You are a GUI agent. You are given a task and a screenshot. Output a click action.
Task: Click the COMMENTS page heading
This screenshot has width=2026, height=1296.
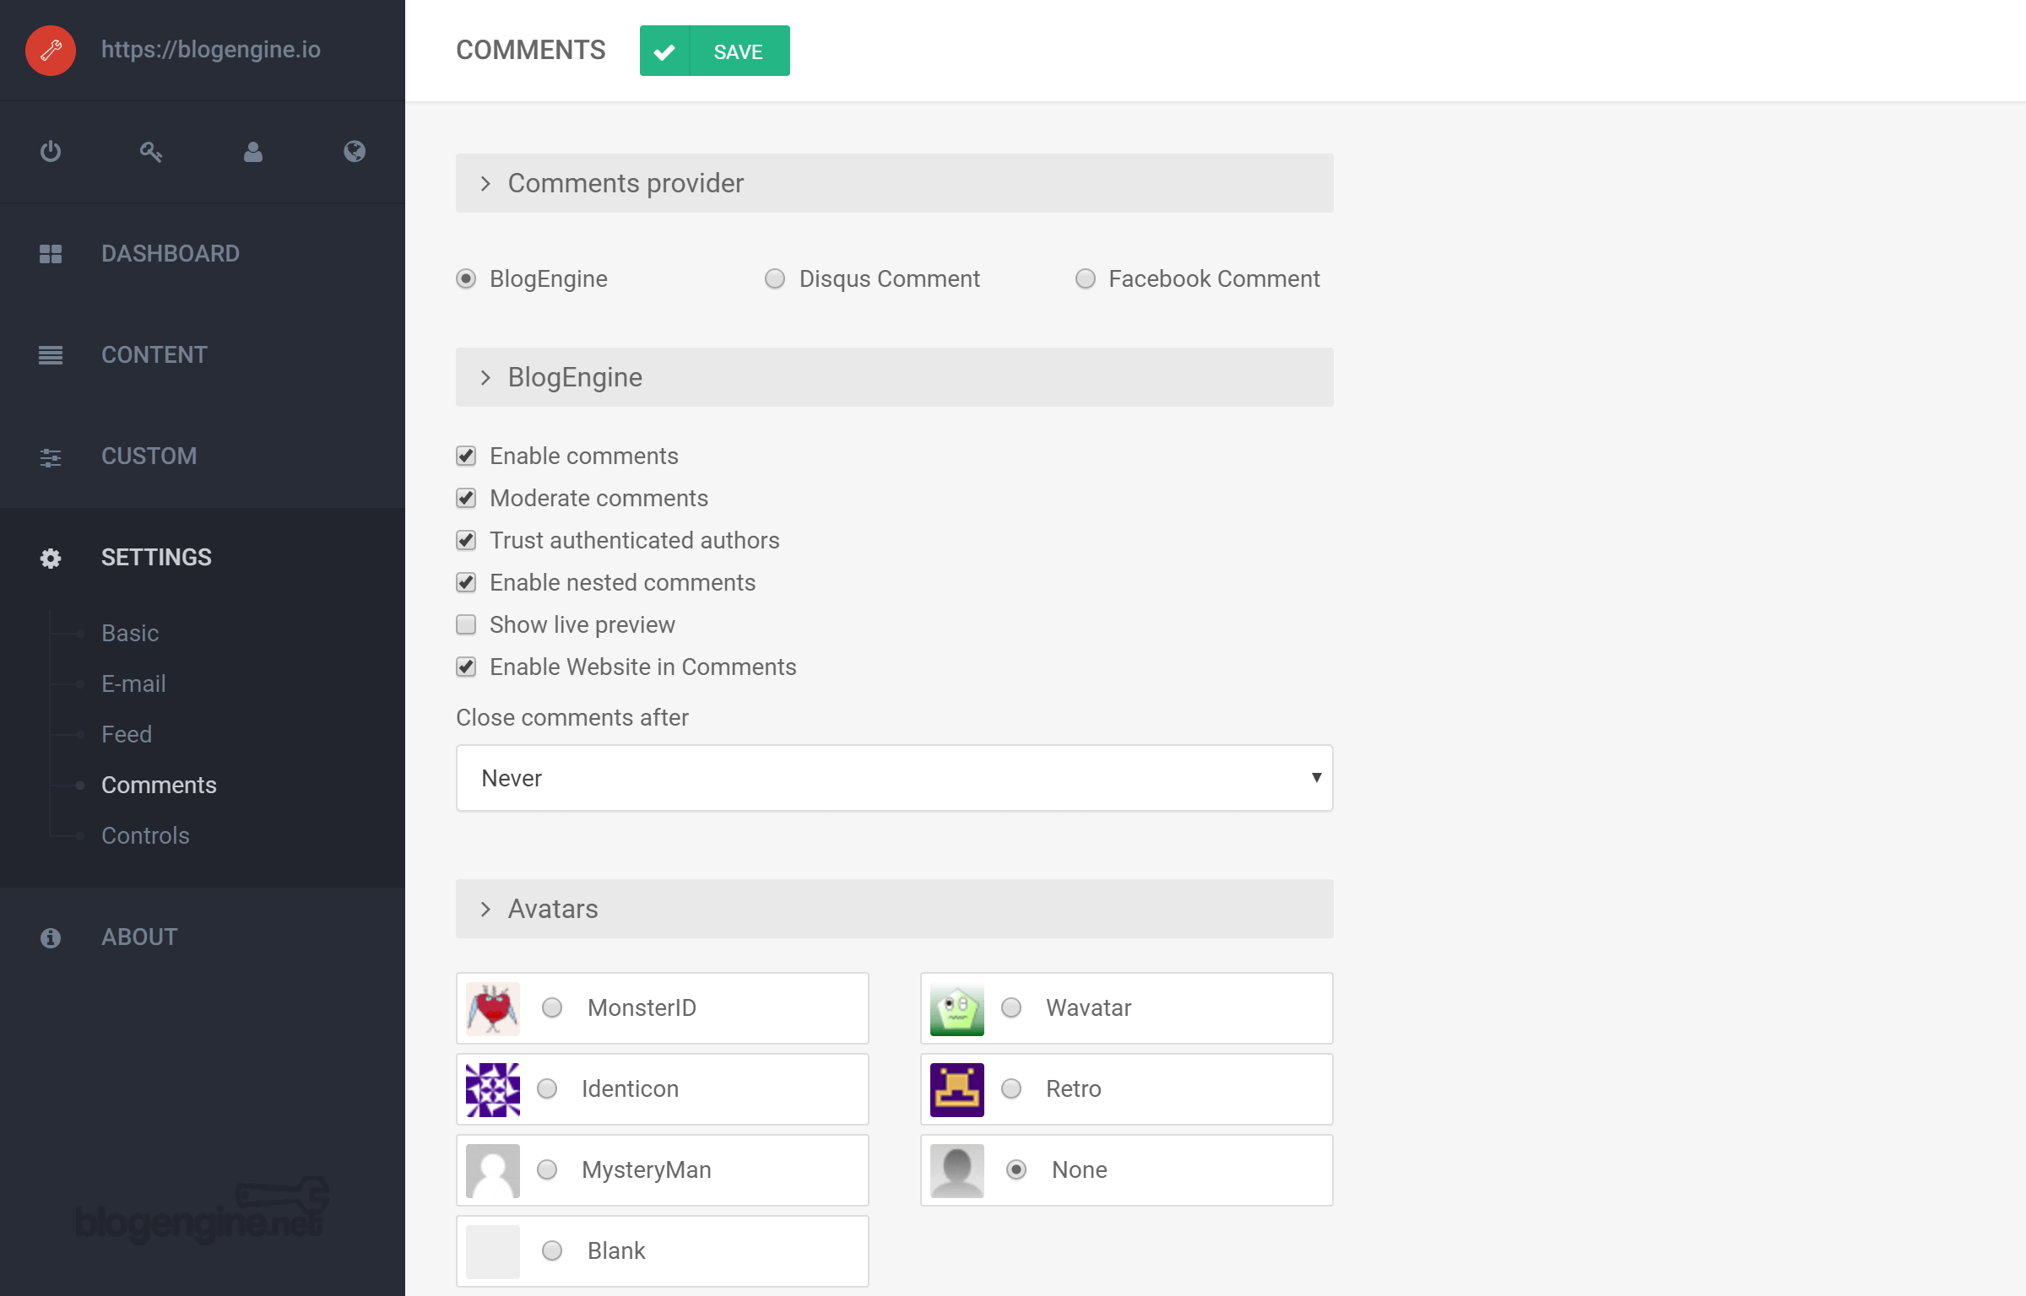tap(531, 50)
